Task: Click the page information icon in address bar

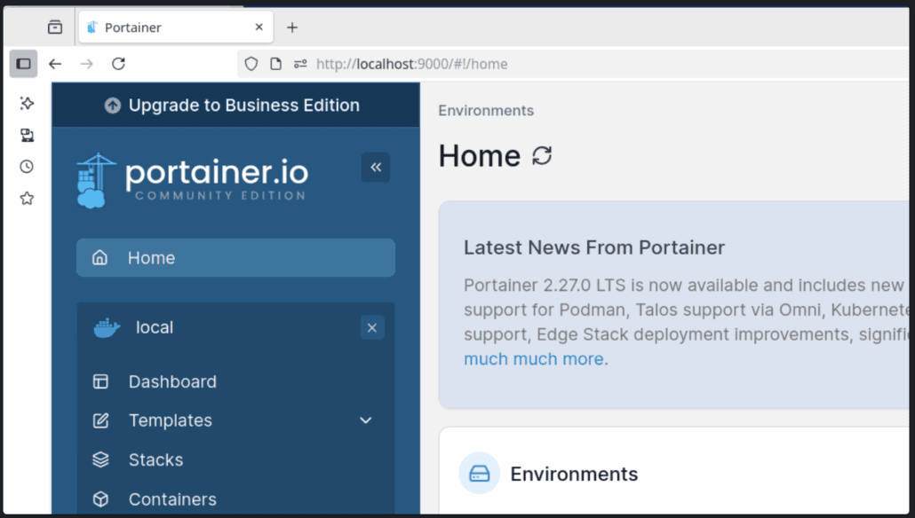Action: [x=276, y=64]
